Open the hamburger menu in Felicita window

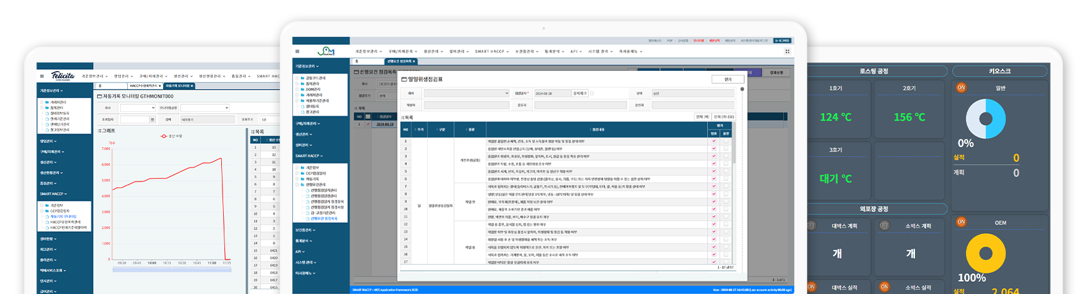coord(42,76)
